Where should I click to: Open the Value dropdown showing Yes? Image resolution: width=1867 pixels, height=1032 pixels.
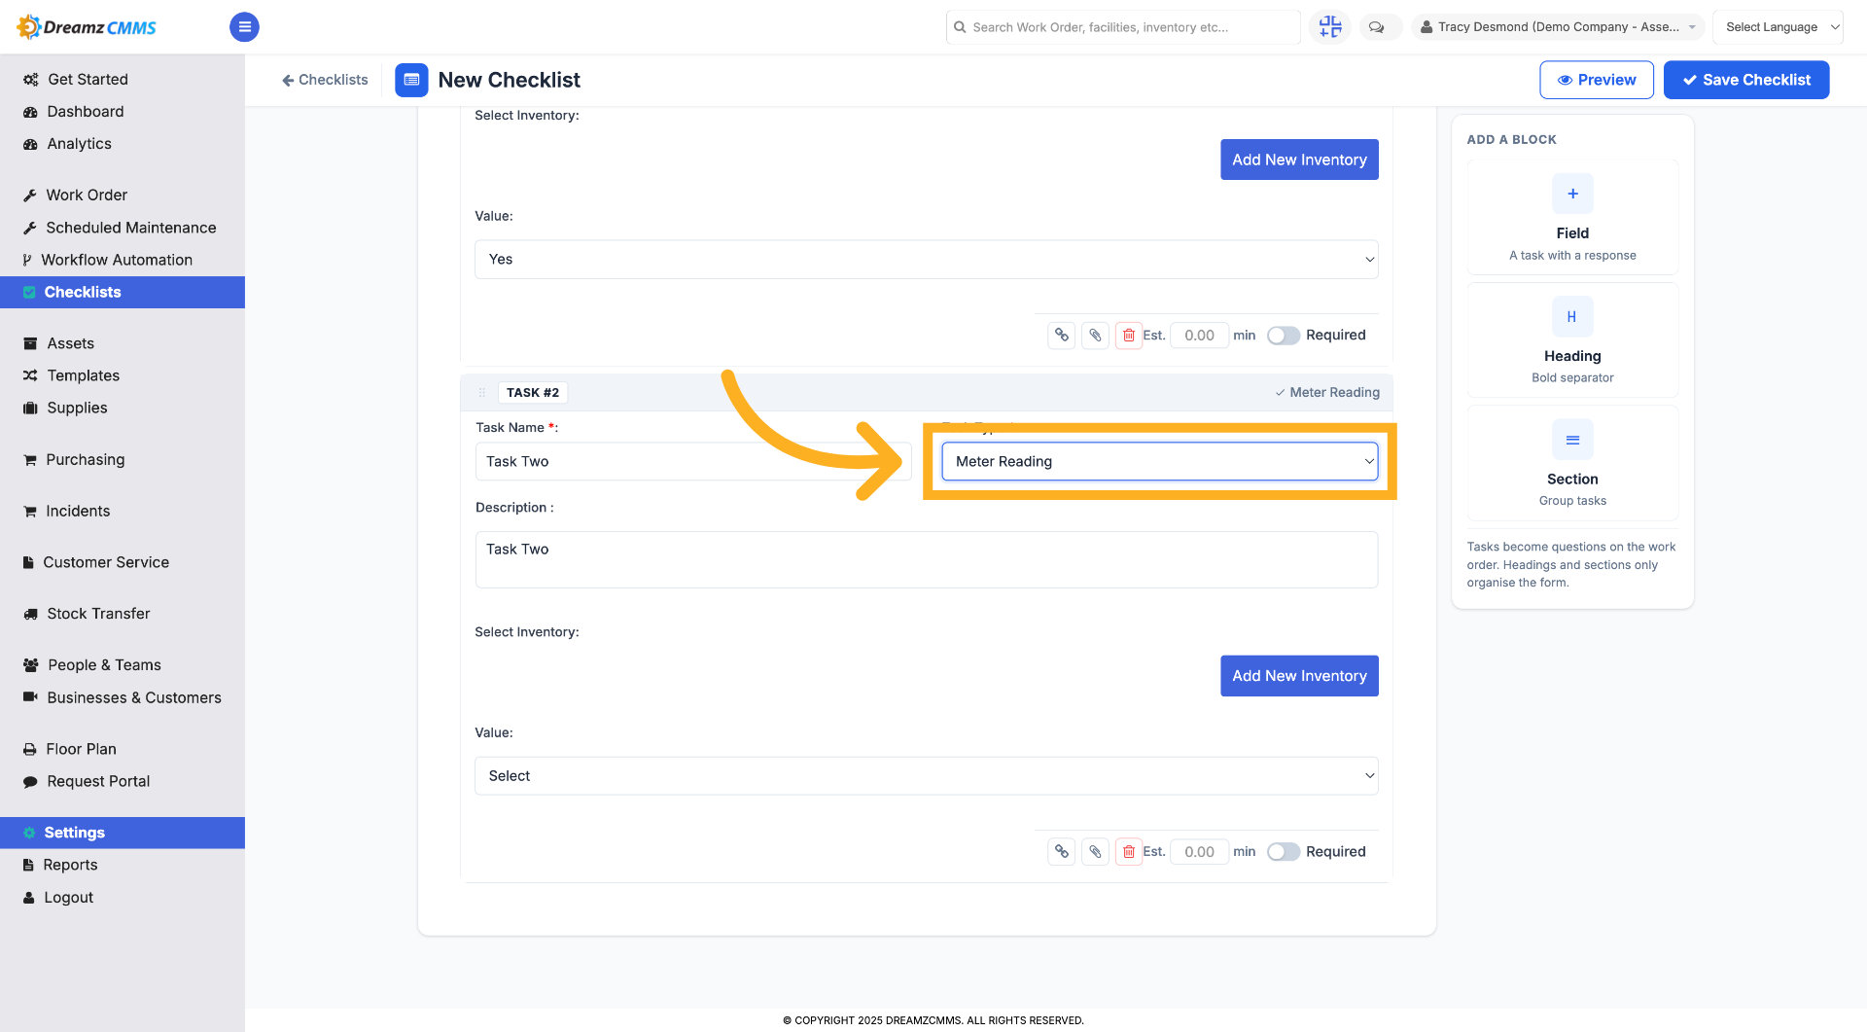point(927,260)
